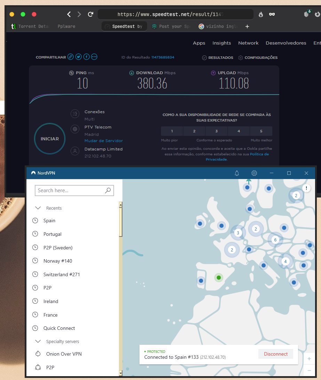Open a new browser tab
321x380 pixels.
pyautogui.click(x=247, y=26)
